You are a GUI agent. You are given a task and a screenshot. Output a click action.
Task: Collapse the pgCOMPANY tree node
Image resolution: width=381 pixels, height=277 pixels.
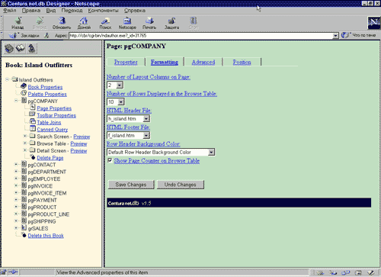[16, 101]
